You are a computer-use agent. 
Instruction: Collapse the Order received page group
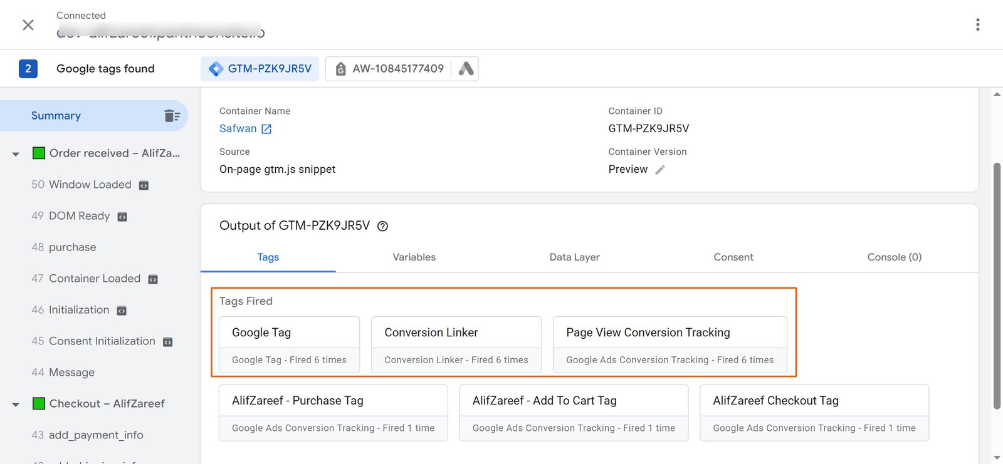(16, 154)
